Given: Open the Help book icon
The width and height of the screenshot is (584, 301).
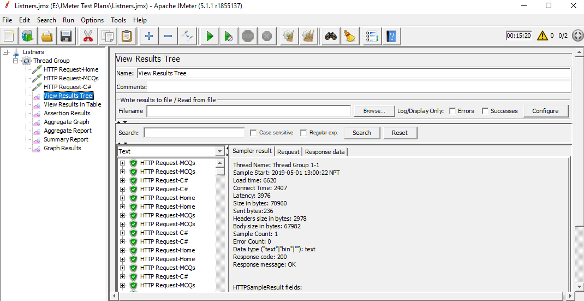Looking at the screenshot, I should point(391,36).
